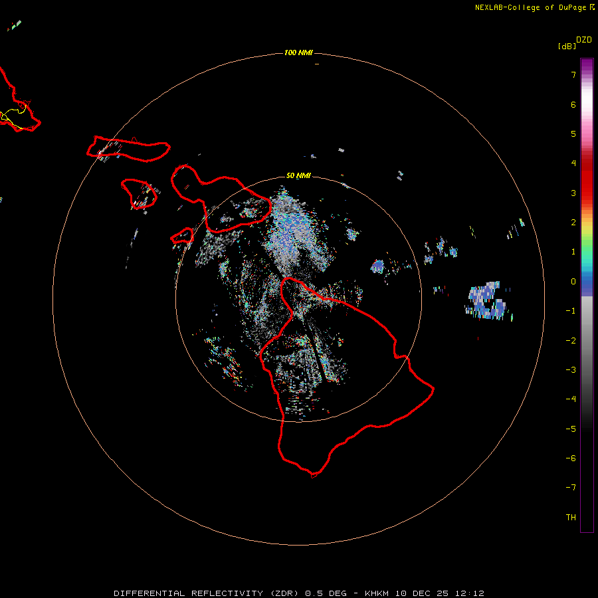Click the 5 value on the color scale
The image size is (598, 598).
[x=573, y=134]
